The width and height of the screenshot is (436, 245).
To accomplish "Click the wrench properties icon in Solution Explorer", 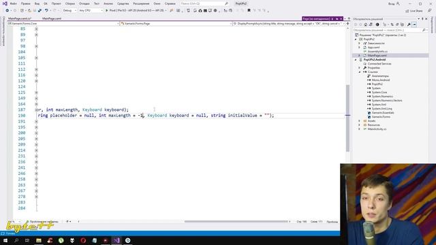I will (x=409, y=24).
